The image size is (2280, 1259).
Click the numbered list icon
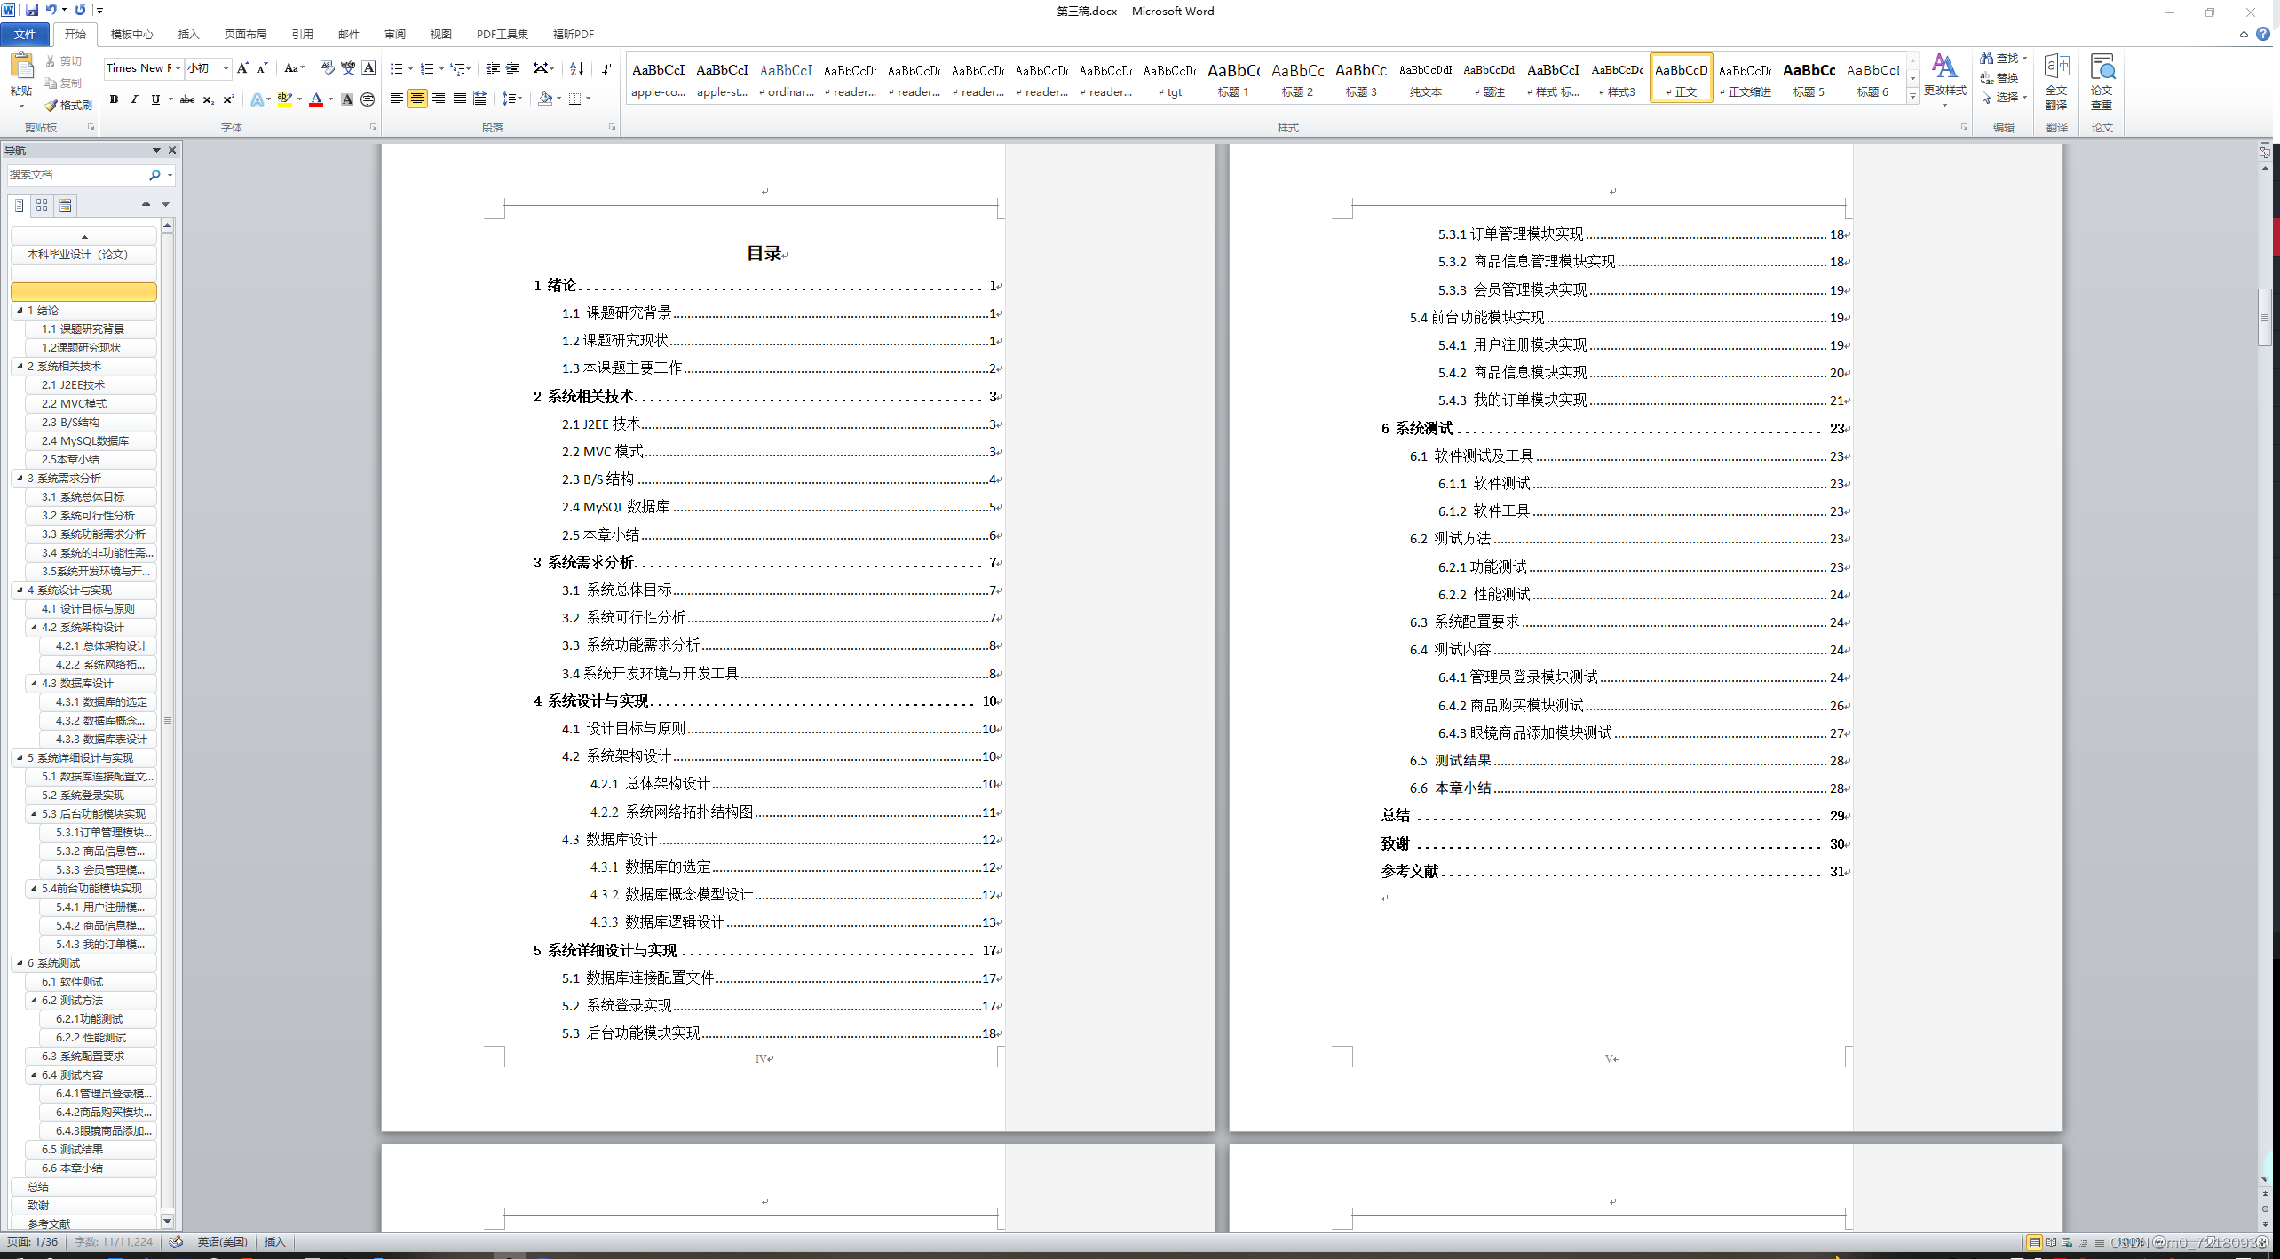(x=427, y=68)
